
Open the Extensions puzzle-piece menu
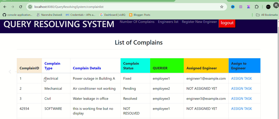coord(257,7)
